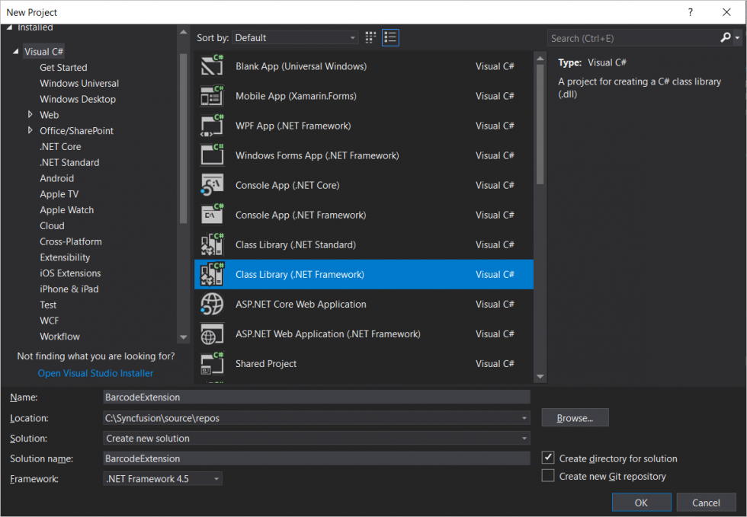Viewport: 747px width, 517px height.
Task: Switch to medium icons list view
Action: pos(390,37)
